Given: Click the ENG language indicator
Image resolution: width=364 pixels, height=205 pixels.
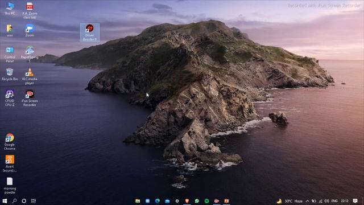Looking at the screenshot, I should (334, 201).
